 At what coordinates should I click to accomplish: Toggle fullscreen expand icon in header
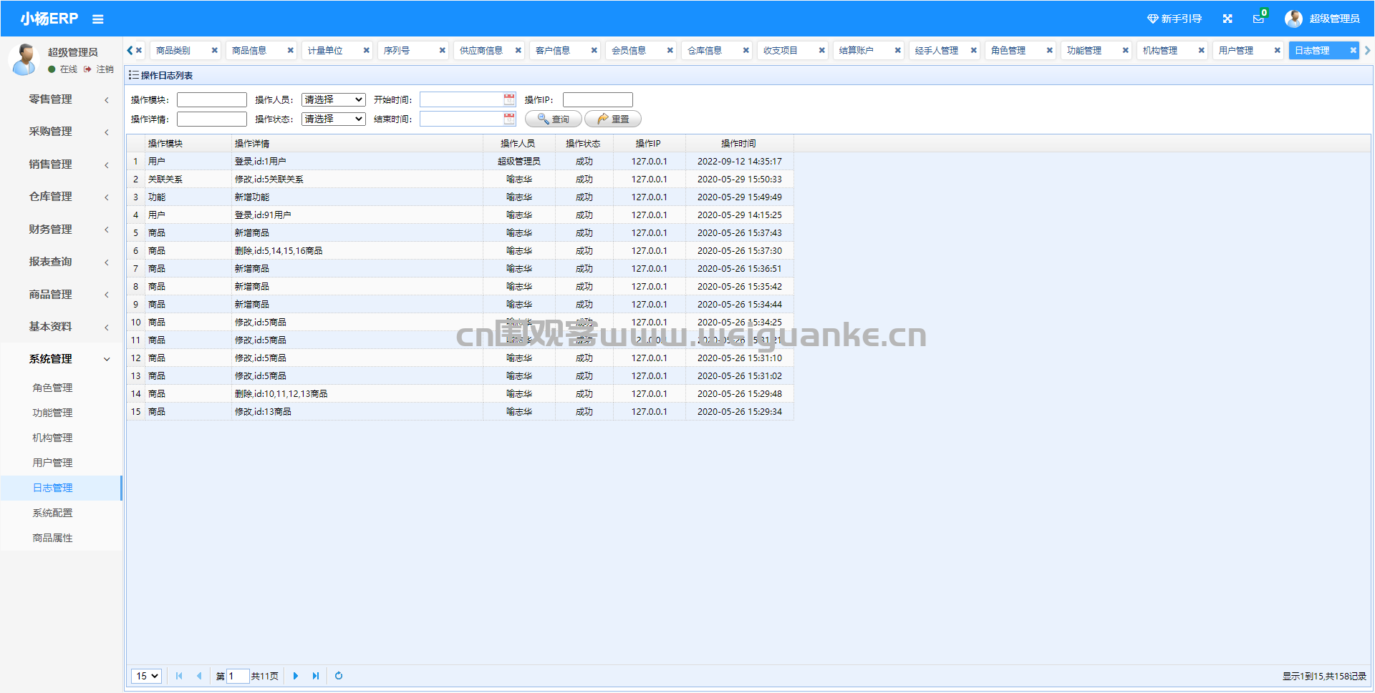[x=1227, y=19]
